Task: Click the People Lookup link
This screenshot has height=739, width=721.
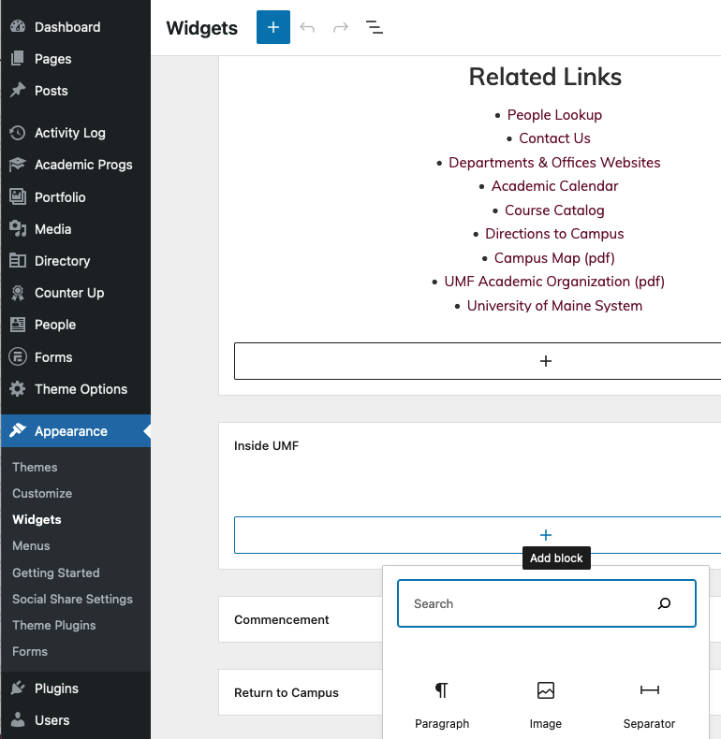Action: 554,114
